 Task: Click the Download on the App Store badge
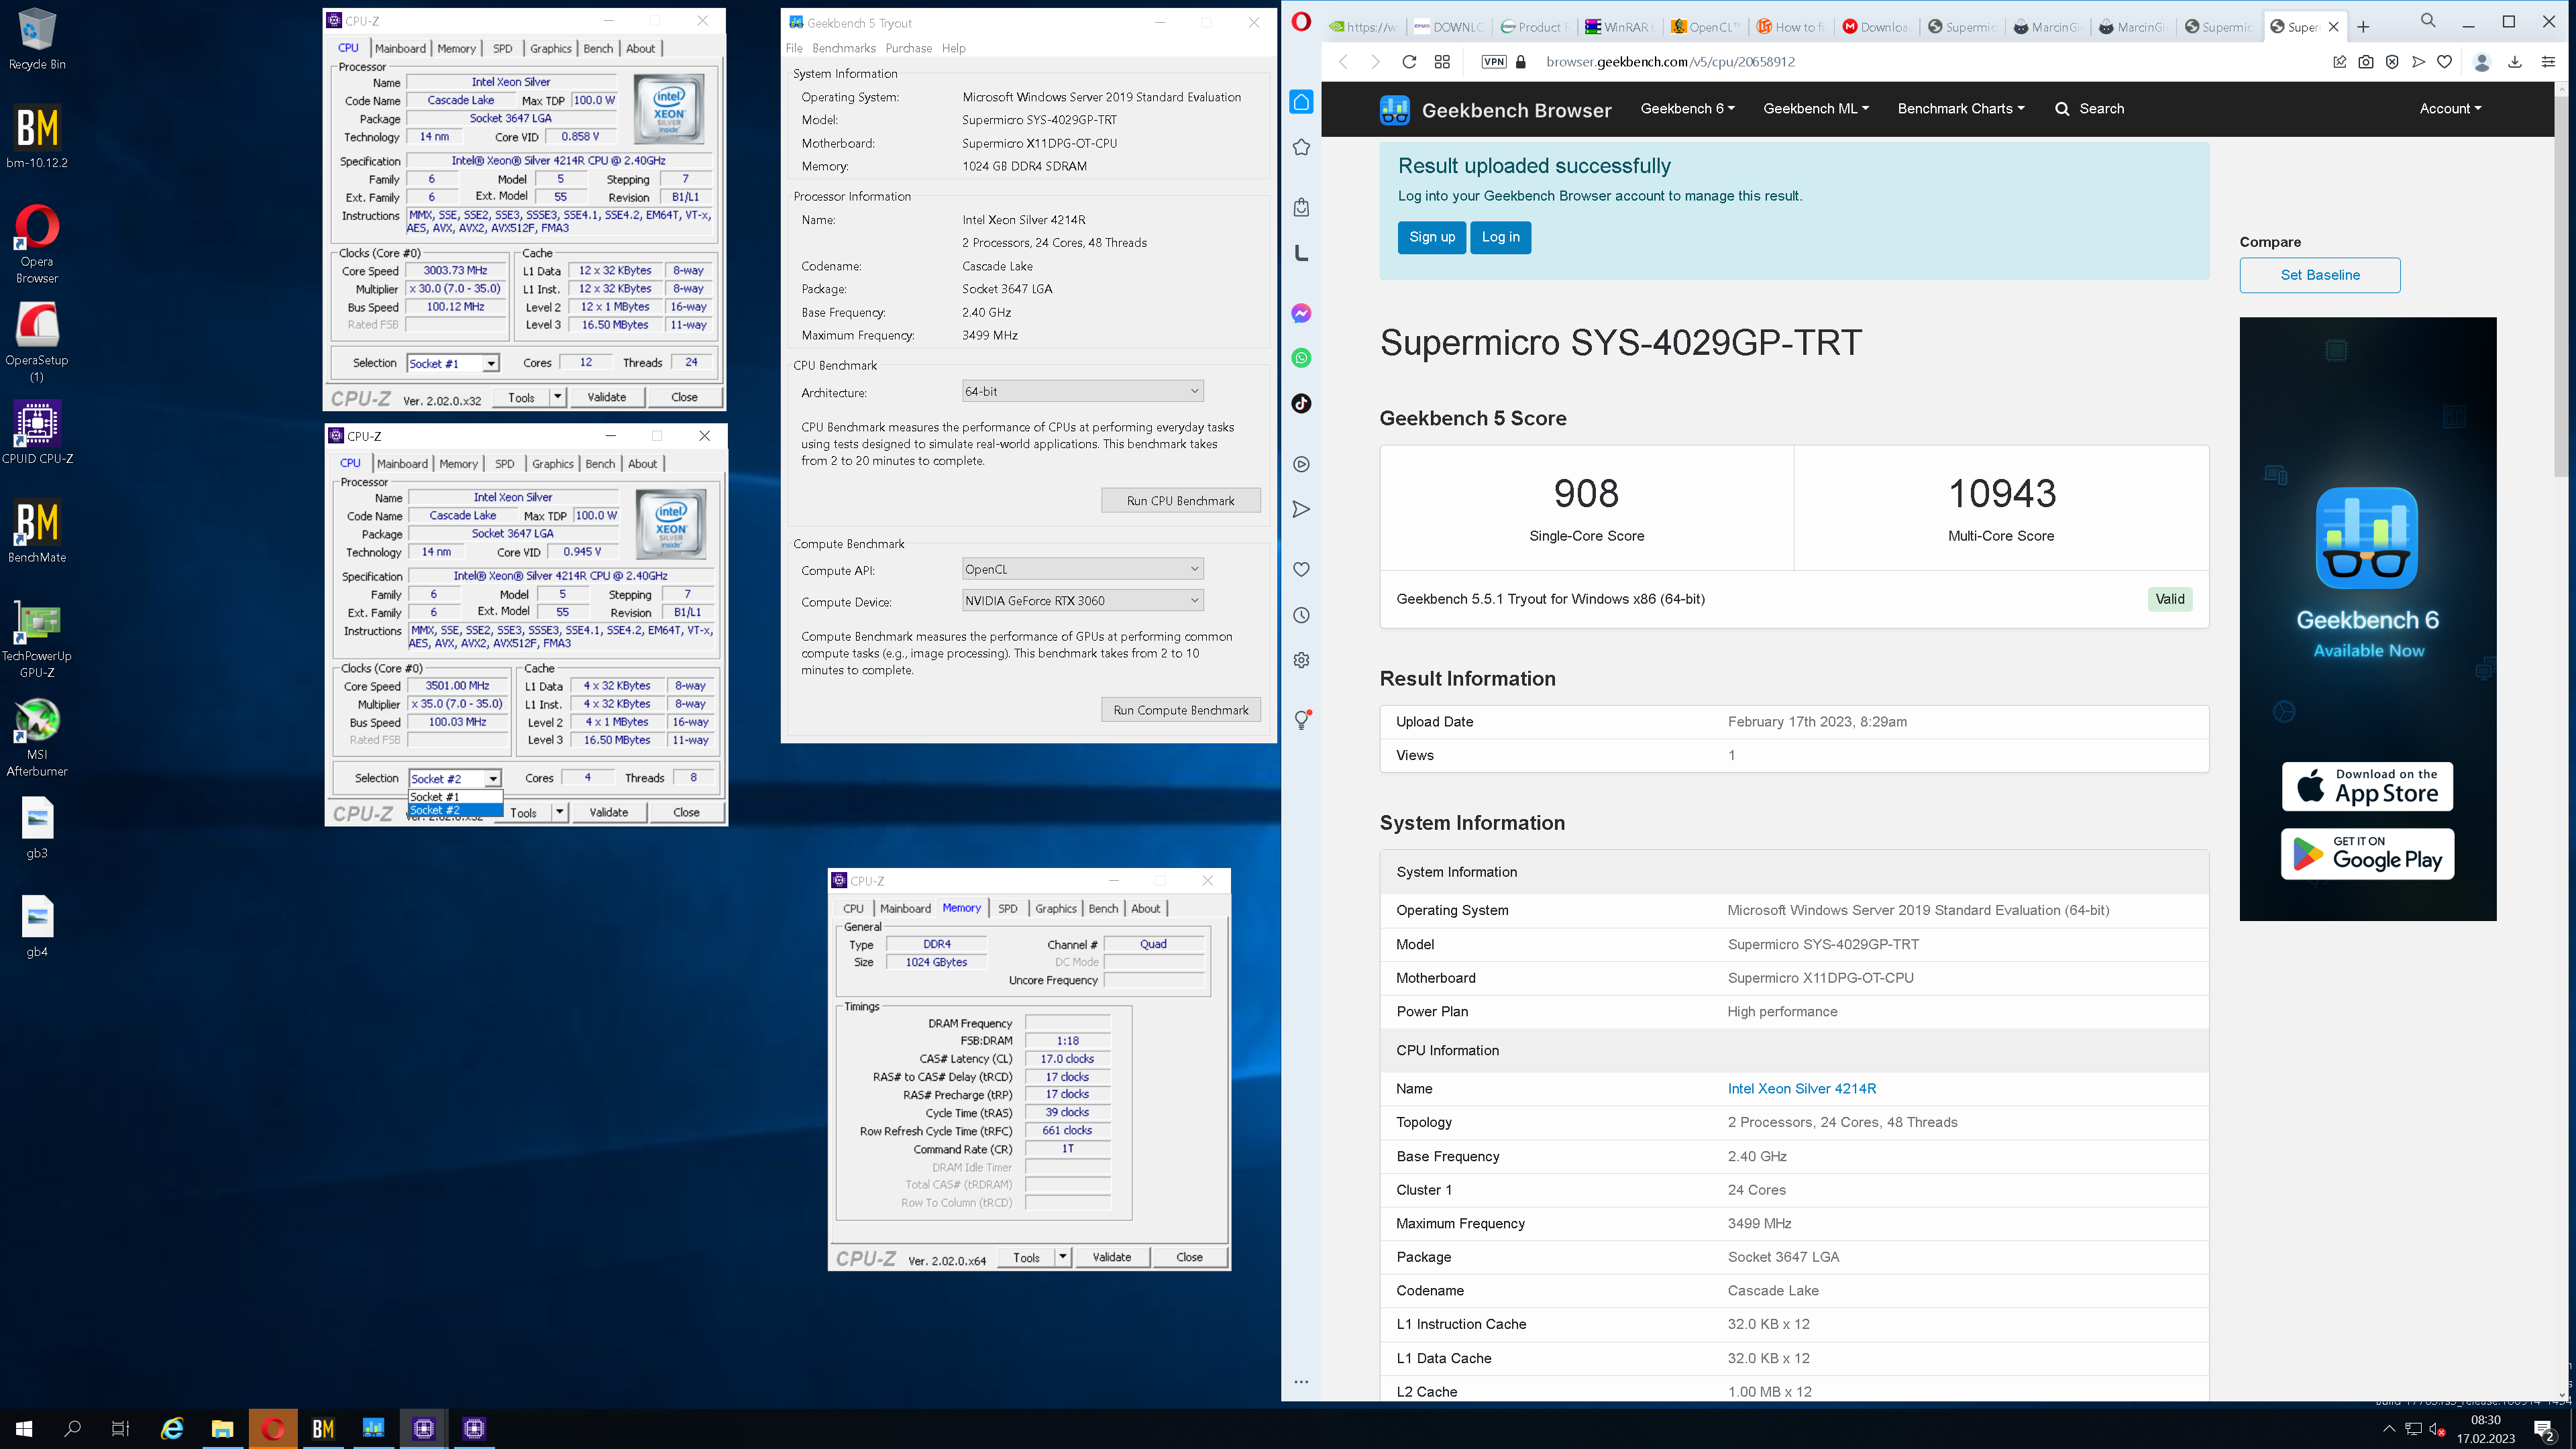(x=2367, y=787)
